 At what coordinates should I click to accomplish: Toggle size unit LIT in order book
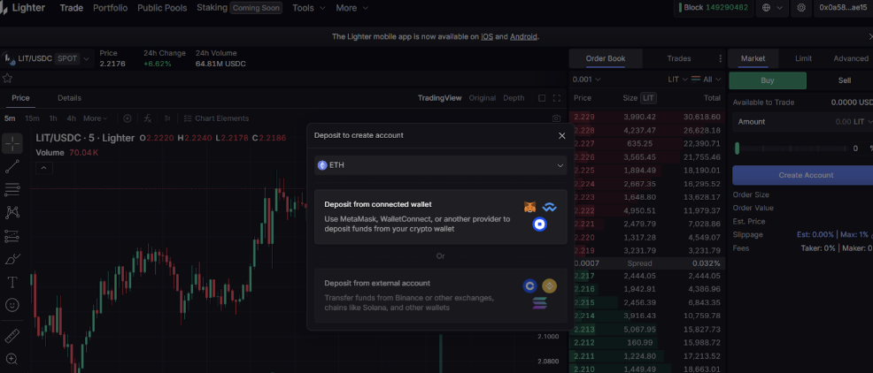tap(649, 98)
